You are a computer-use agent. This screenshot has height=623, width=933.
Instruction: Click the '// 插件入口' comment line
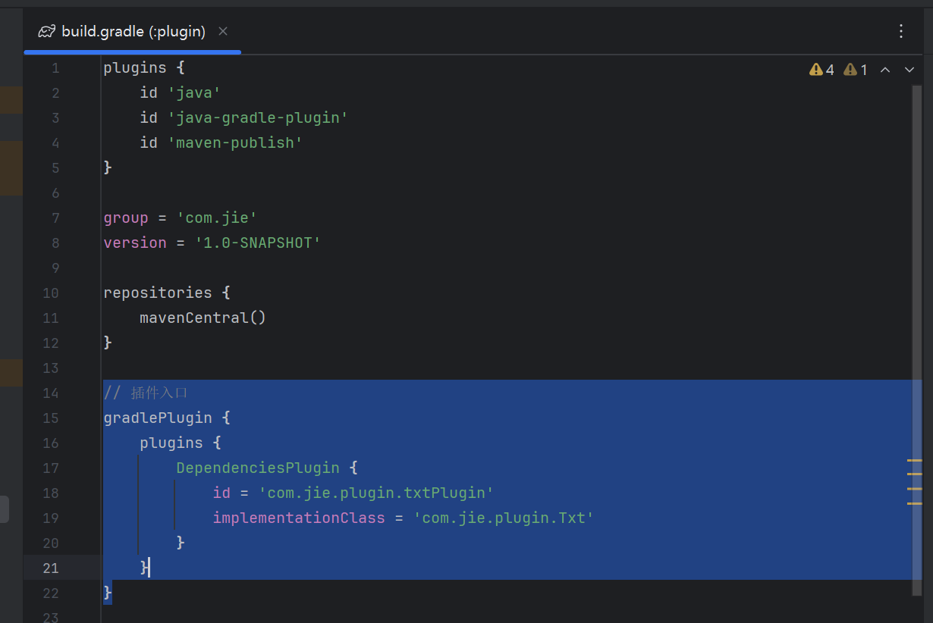pos(146,393)
